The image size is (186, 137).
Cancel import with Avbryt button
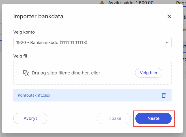tap(30, 118)
